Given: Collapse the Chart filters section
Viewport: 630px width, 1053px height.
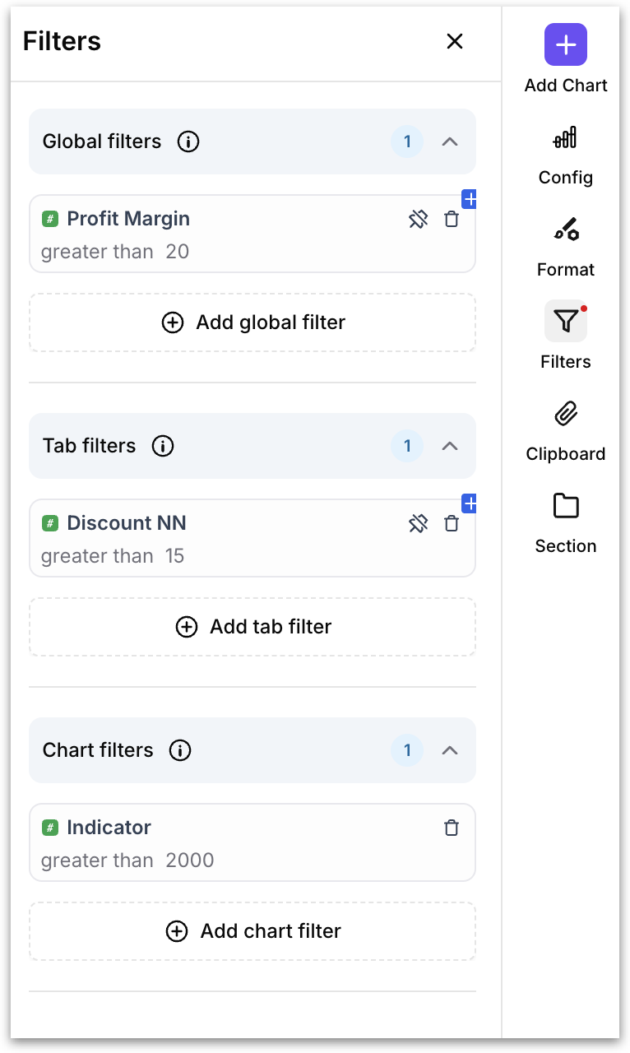Looking at the screenshot, I should coord(449,750).
